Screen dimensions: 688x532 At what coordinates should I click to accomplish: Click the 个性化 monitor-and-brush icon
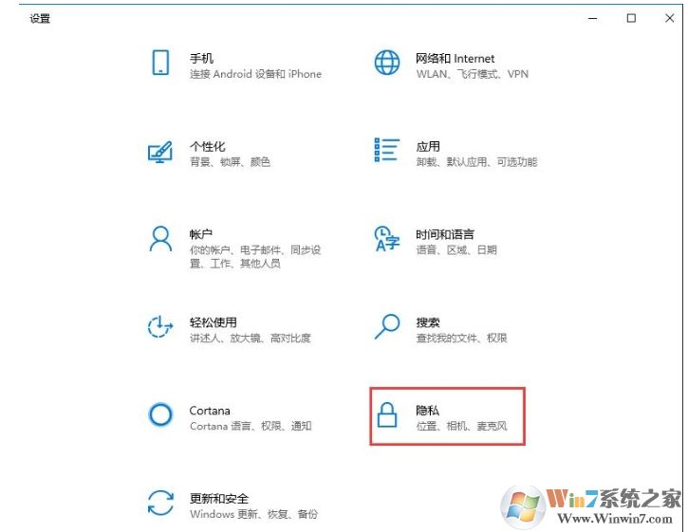[x=160, y=152]
